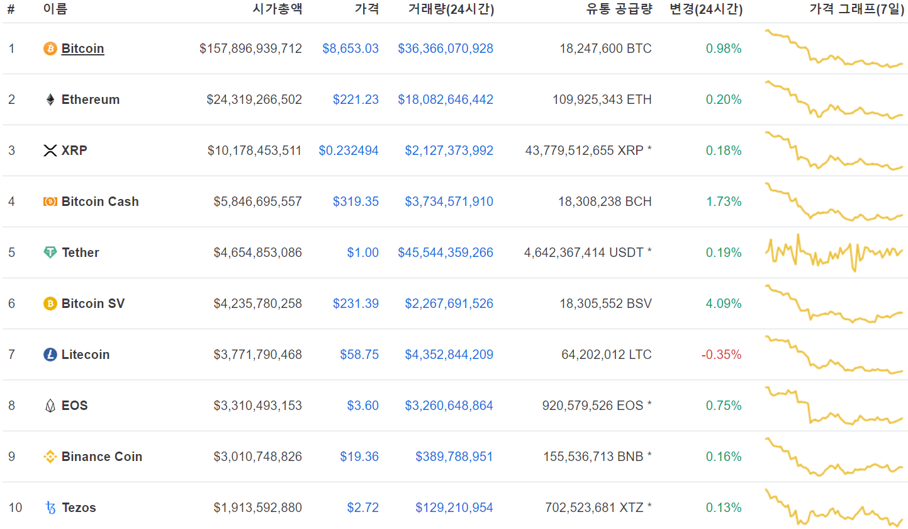908x529 pixels.
Task: Click Tether price $1.00
Action: (363, 253)
